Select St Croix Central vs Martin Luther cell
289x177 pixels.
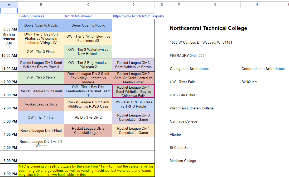point(133,78)
